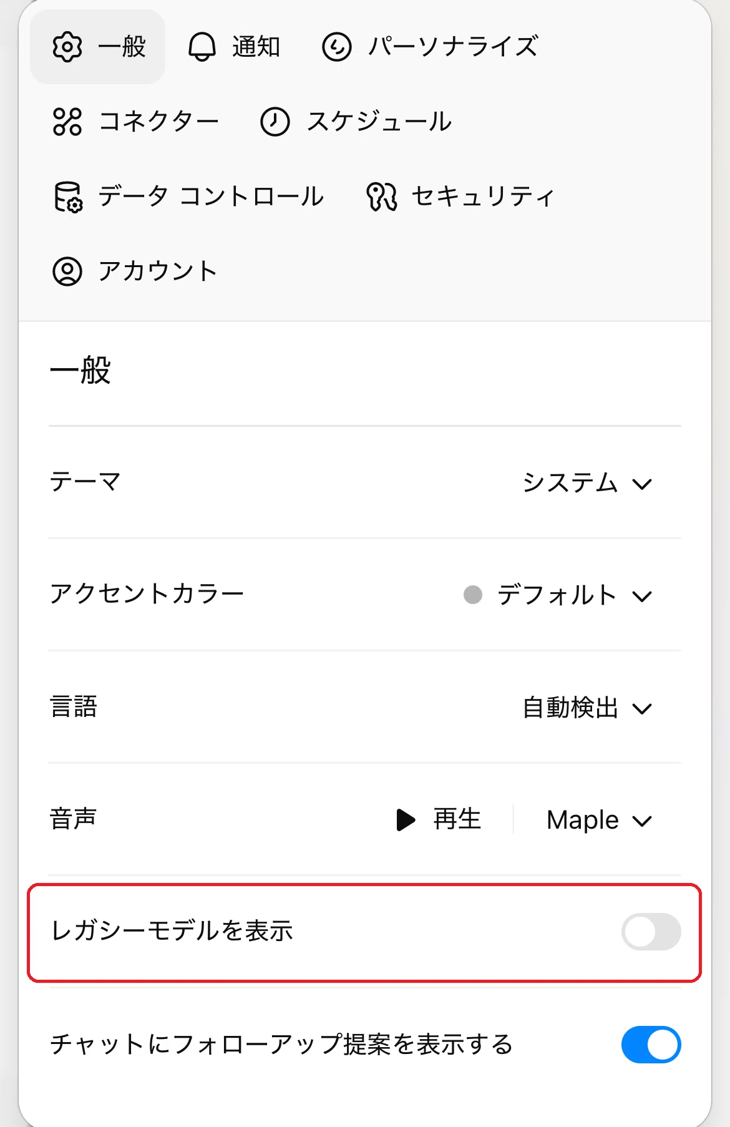Disable the フォローアップ提案 toggle

(x=651, y=1044)
